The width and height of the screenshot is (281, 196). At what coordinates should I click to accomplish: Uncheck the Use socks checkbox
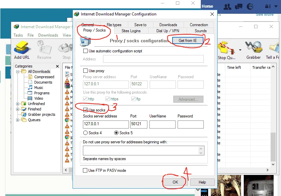click(86, 110)
